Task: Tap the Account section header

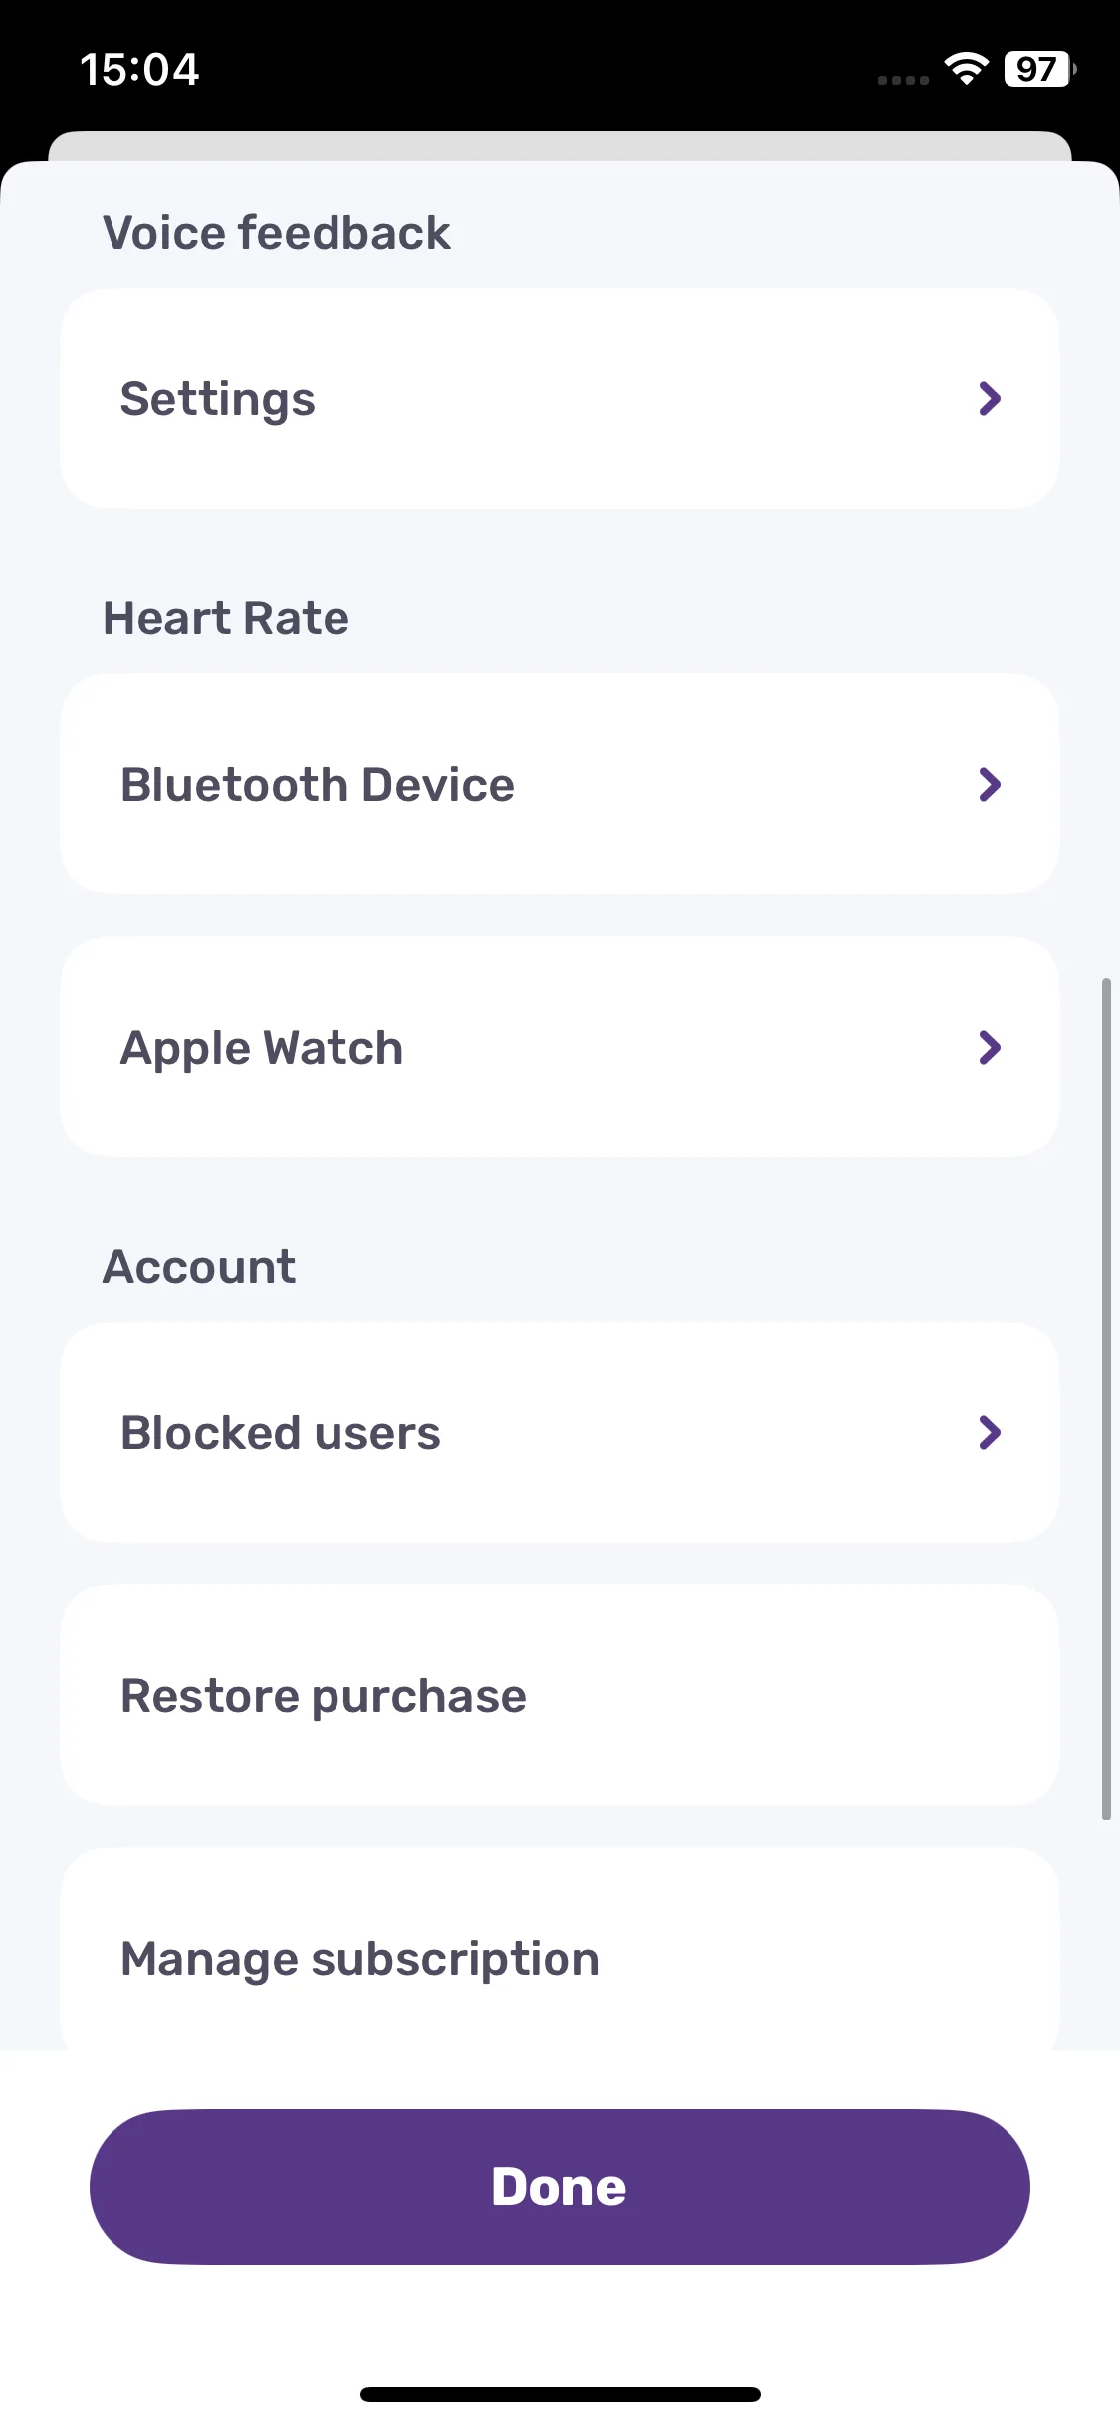Action: click(199, 1267)
